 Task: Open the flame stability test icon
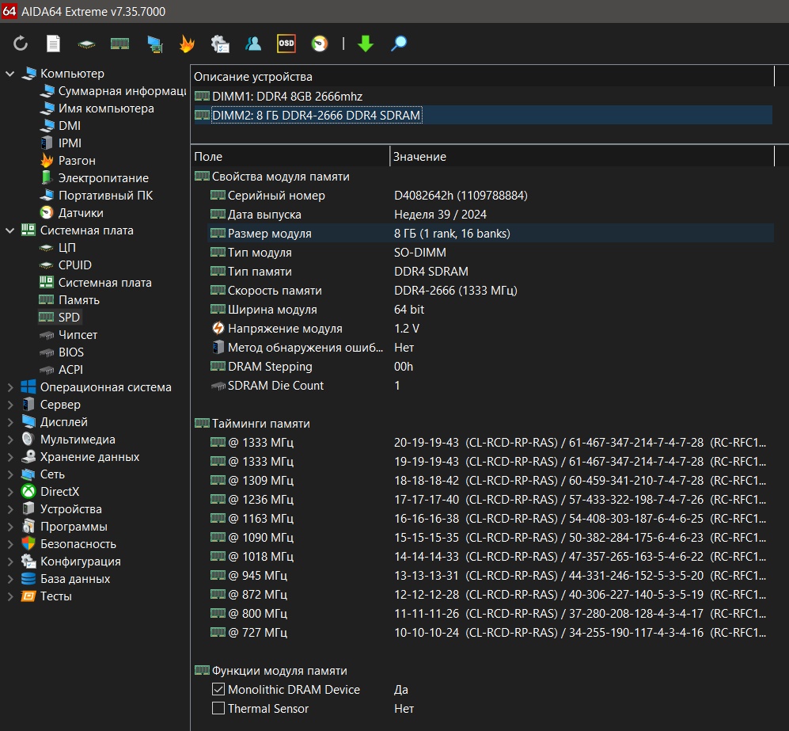187,44
